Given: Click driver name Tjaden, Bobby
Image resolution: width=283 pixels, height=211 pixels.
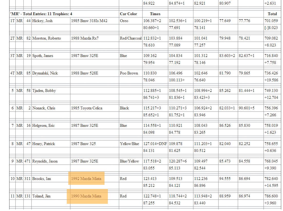Looking at the screenshot, I should tap(44, 91).
